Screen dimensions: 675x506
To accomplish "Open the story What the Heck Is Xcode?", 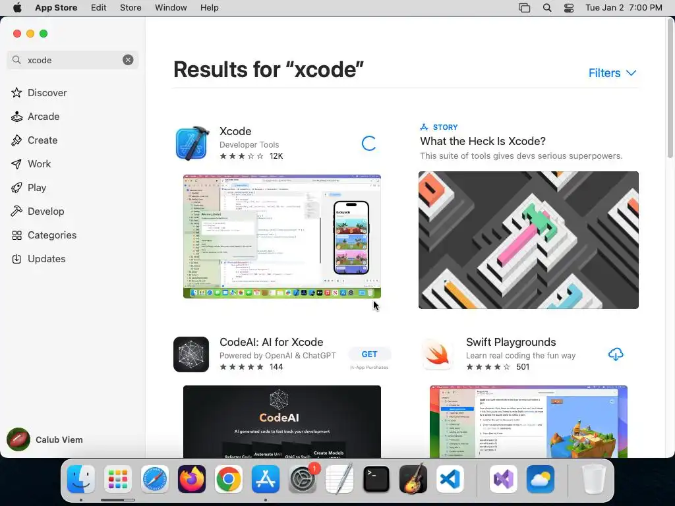I will (x=483, y=141).
